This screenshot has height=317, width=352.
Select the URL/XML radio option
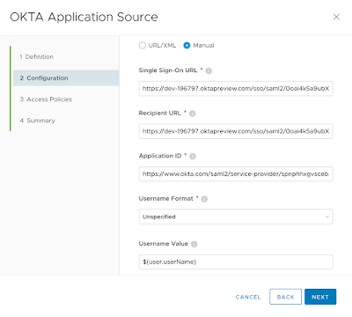(x=143, y=46)
